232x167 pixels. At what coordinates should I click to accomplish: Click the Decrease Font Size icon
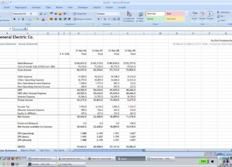[45, 14]
